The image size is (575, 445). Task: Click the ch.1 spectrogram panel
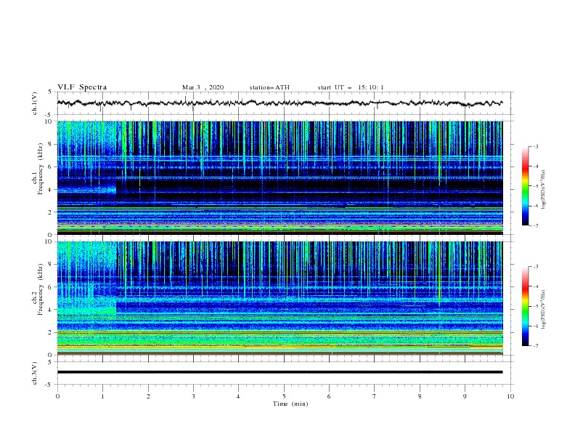pyautogui.click(x=280, y=177)
